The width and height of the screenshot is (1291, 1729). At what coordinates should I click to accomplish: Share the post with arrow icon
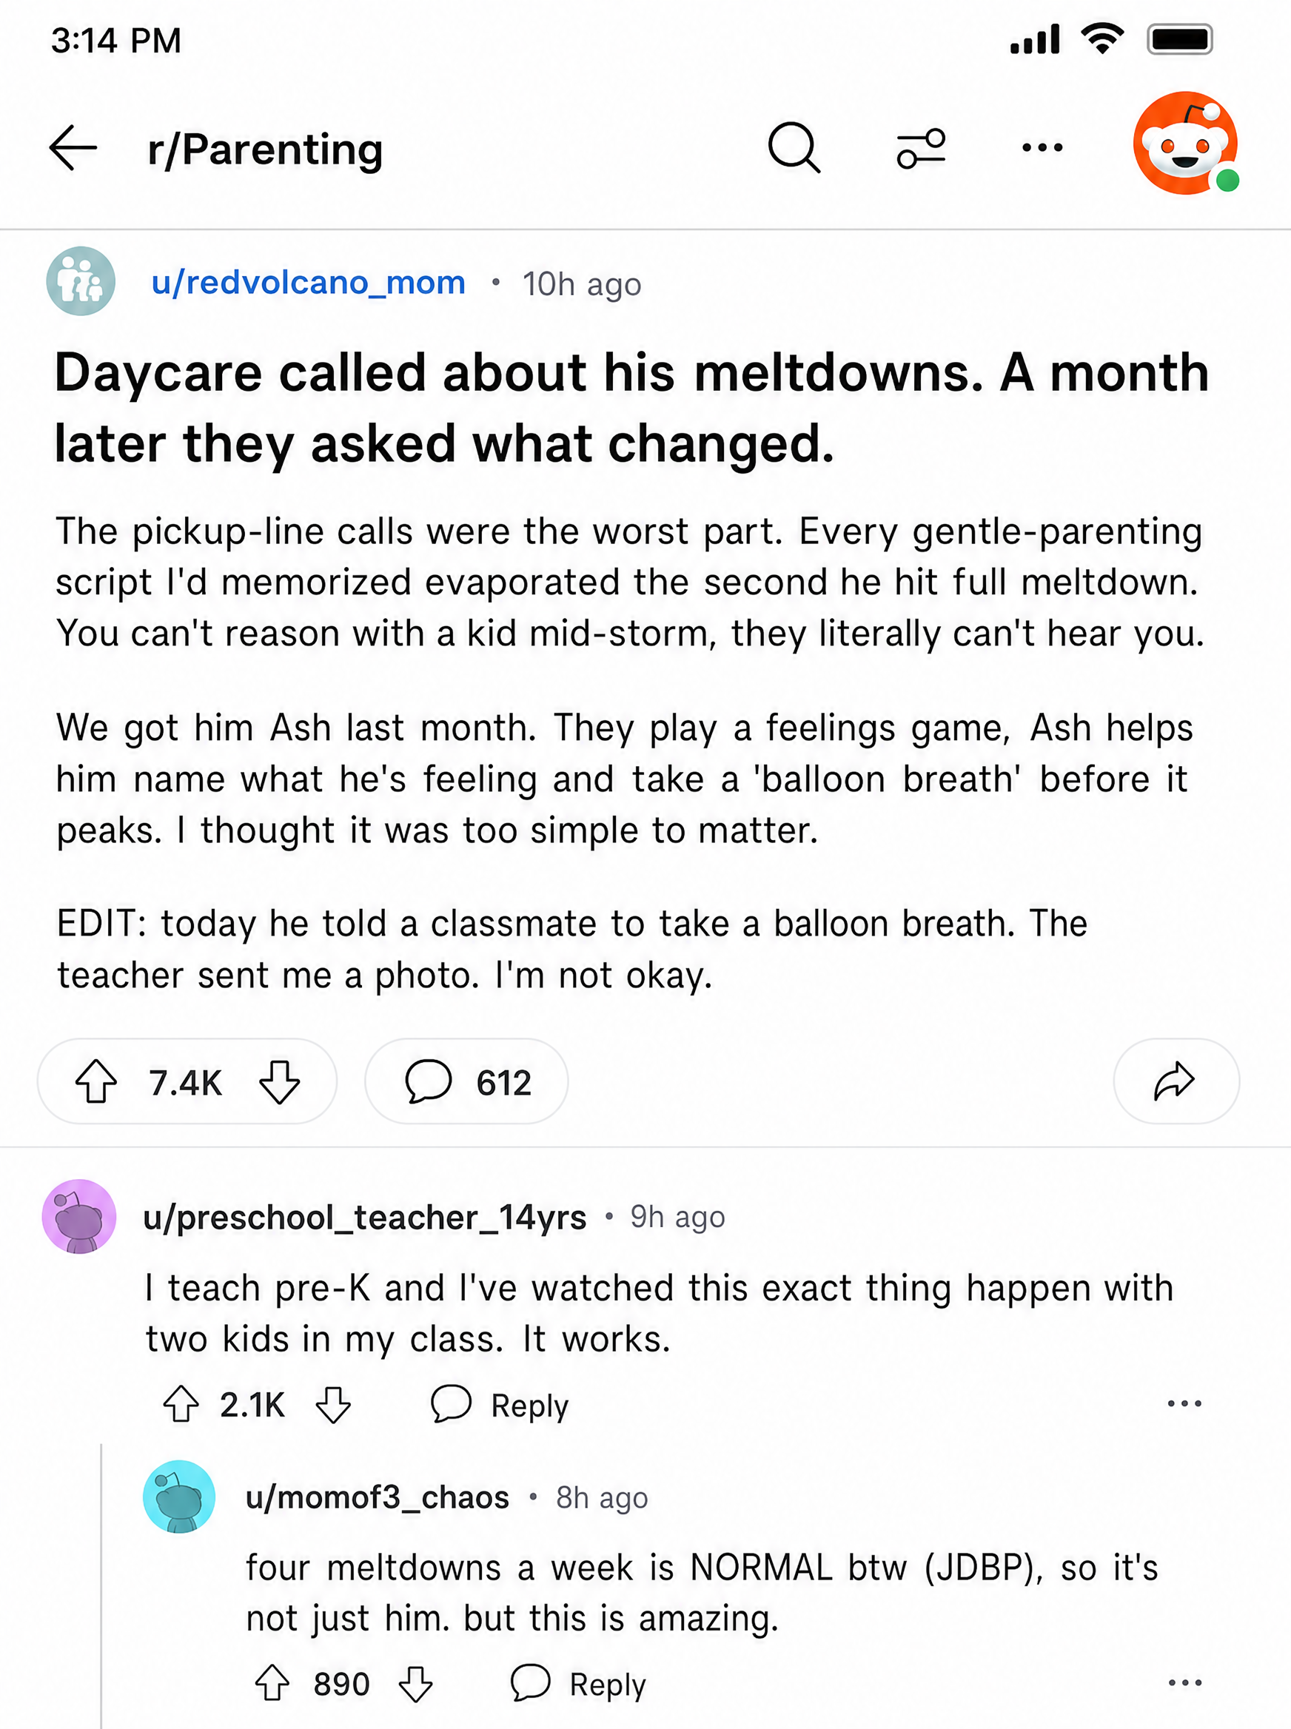[1176, 1081]
